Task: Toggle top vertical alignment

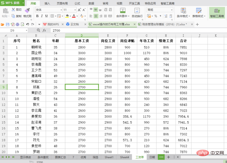Action: (x=91, y=10)
